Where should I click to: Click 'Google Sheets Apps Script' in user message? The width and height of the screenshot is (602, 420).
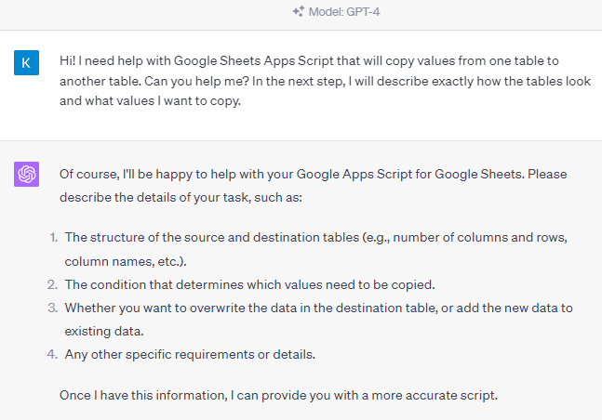[254, 61]
